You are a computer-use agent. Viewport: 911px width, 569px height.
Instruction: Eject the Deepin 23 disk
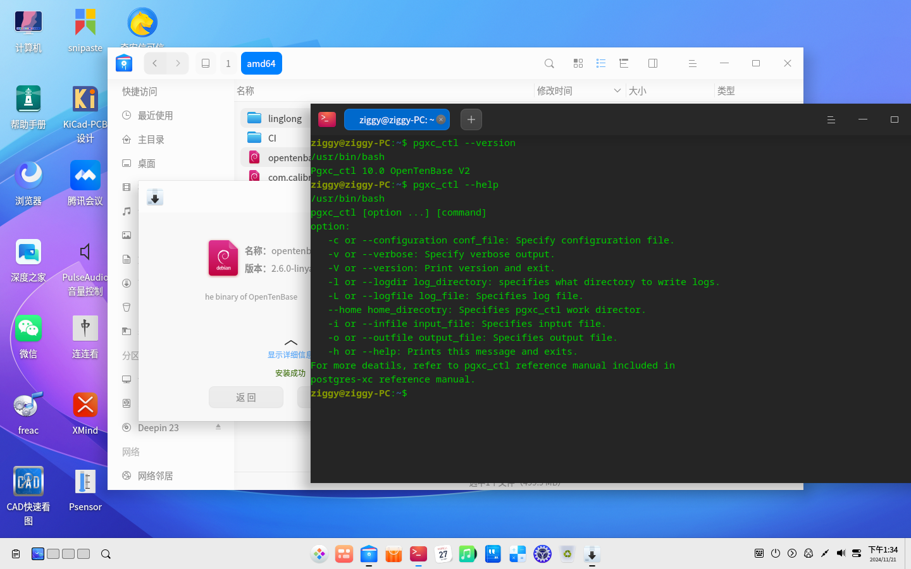pos(218,427)
